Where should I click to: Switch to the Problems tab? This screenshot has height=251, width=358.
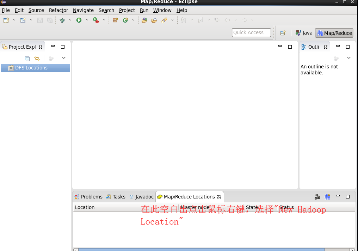88,197
